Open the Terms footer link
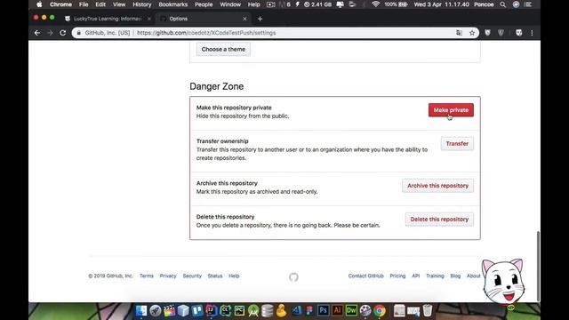The width and height of the screenshot is (569, 320). pyautogui.click(x=147, y=276)
